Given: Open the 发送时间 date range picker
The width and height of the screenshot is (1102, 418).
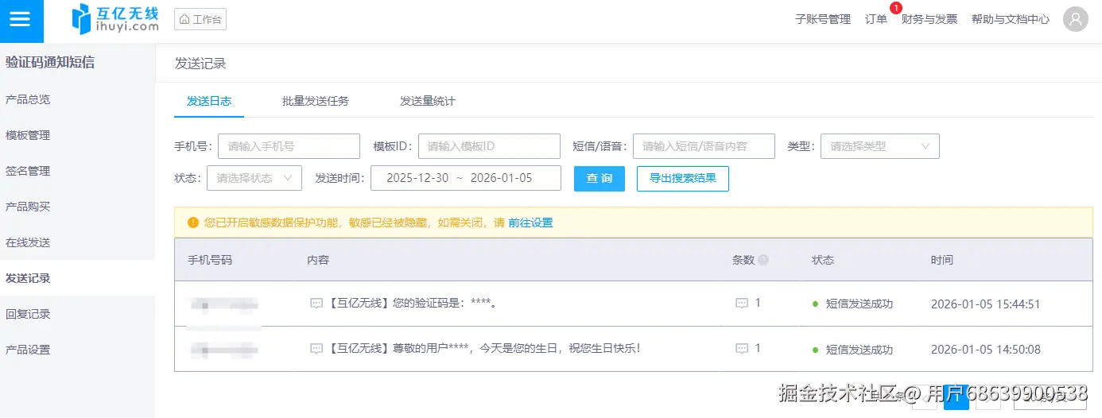Looking at the screenshot, I should click(466, 178).
